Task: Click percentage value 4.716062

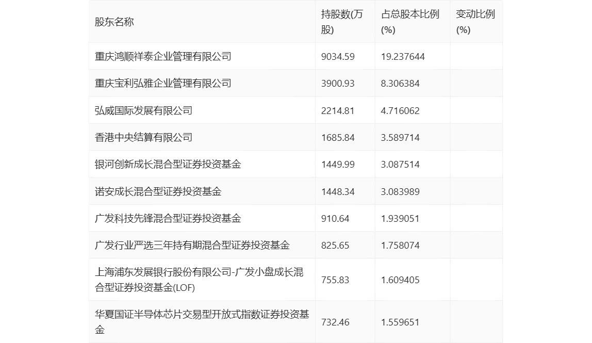Action: [400, 111]
